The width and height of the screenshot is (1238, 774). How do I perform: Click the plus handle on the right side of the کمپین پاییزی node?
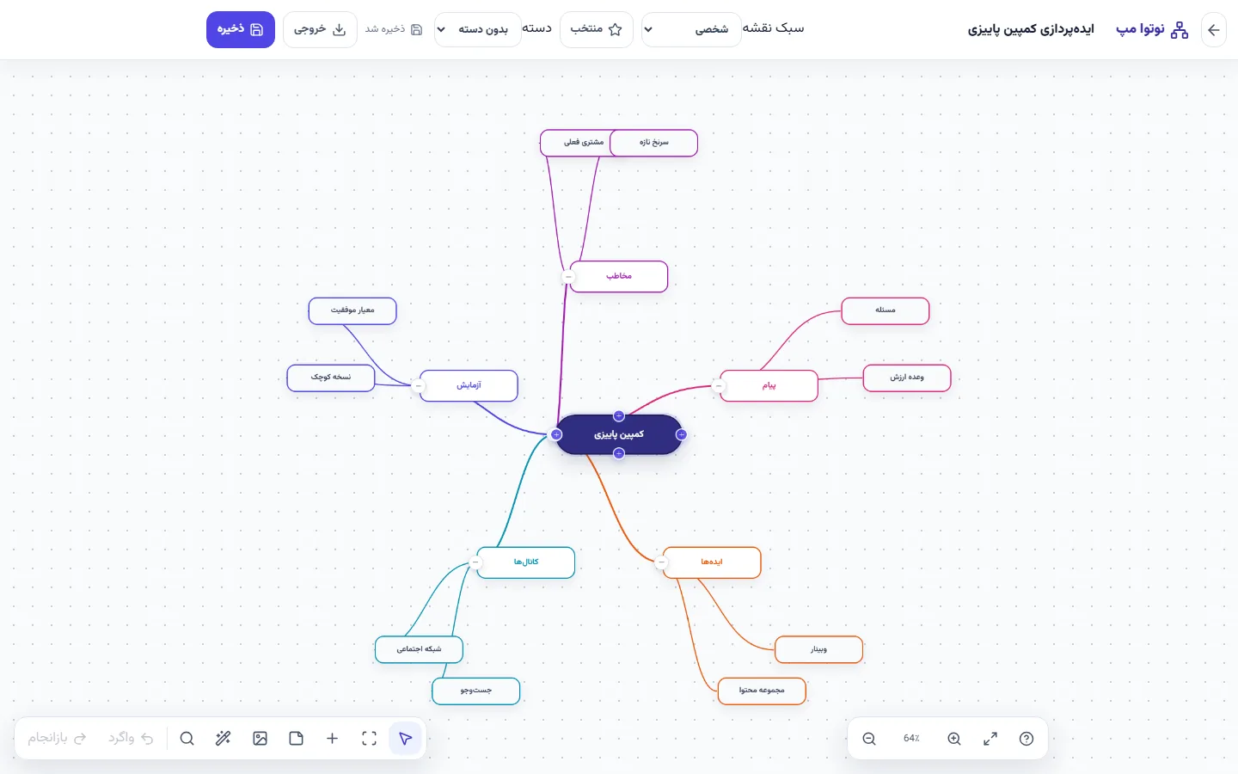pos(681,435)
